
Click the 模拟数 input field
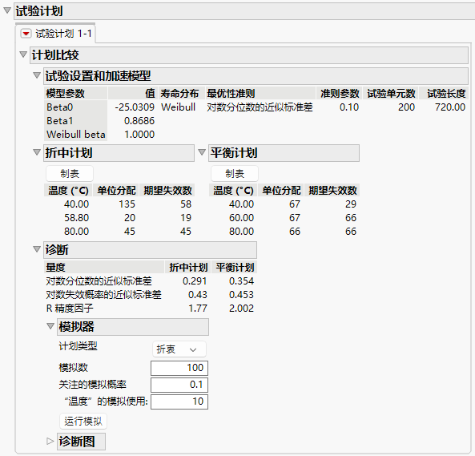pos(179,368)
